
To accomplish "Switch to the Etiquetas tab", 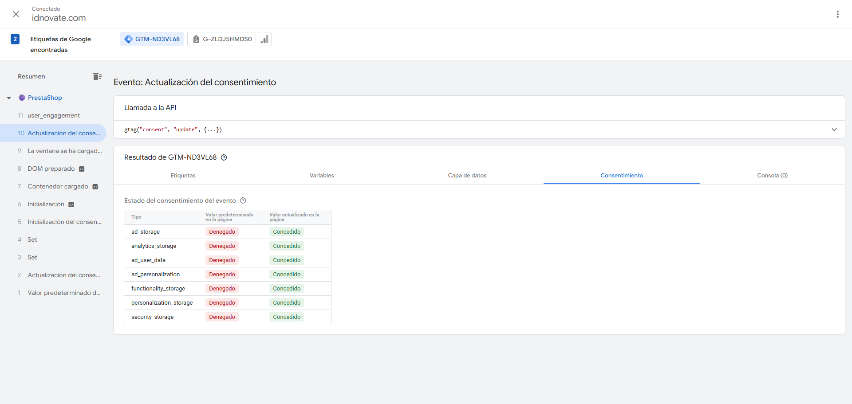I will tap(183, 176).
